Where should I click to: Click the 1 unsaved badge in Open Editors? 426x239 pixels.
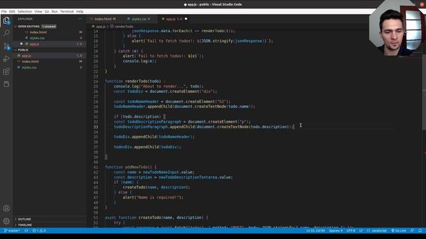pyautogui.click(x=49, y=27)
